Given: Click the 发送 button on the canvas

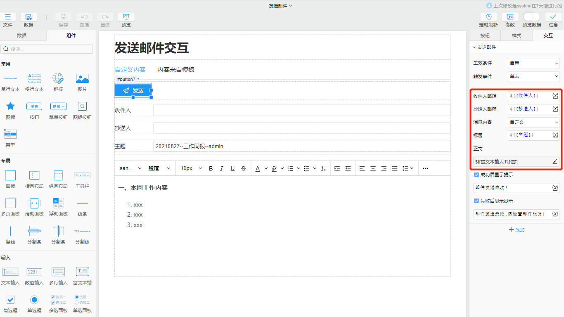Looking at the screenshot, I should 133,90.
